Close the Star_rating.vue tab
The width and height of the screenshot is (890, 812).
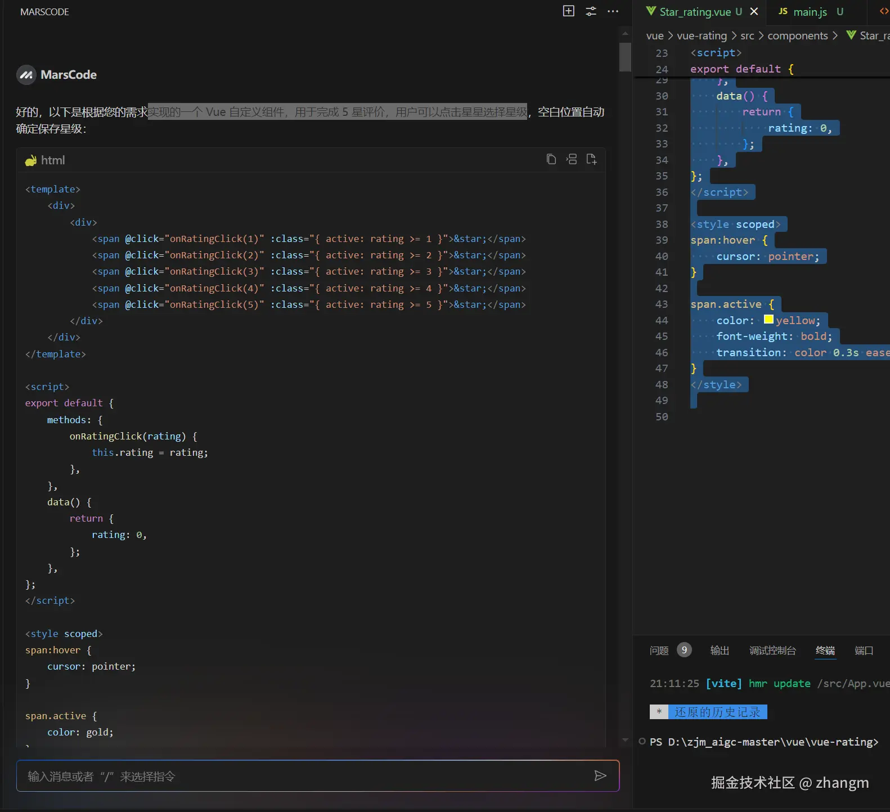754,11
